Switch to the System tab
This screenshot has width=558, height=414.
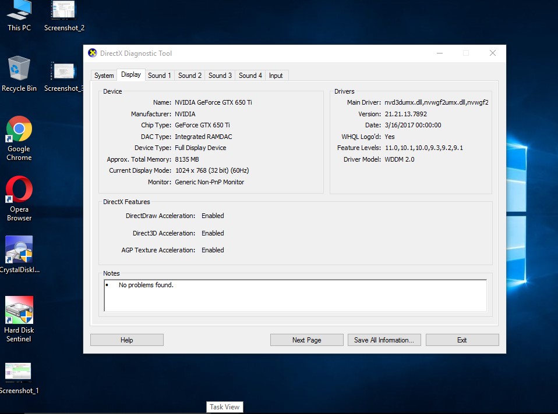[x=104, y=76]
